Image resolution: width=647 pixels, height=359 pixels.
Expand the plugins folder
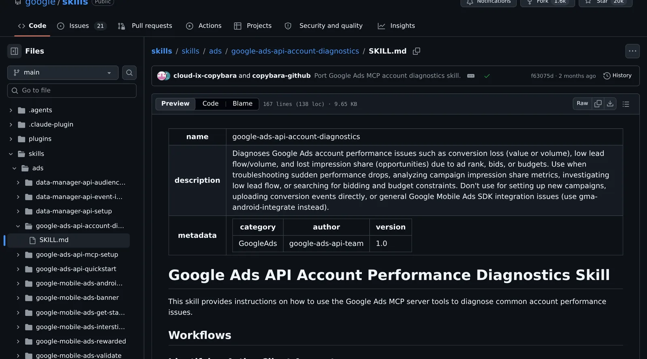click(x=11, y=139)
